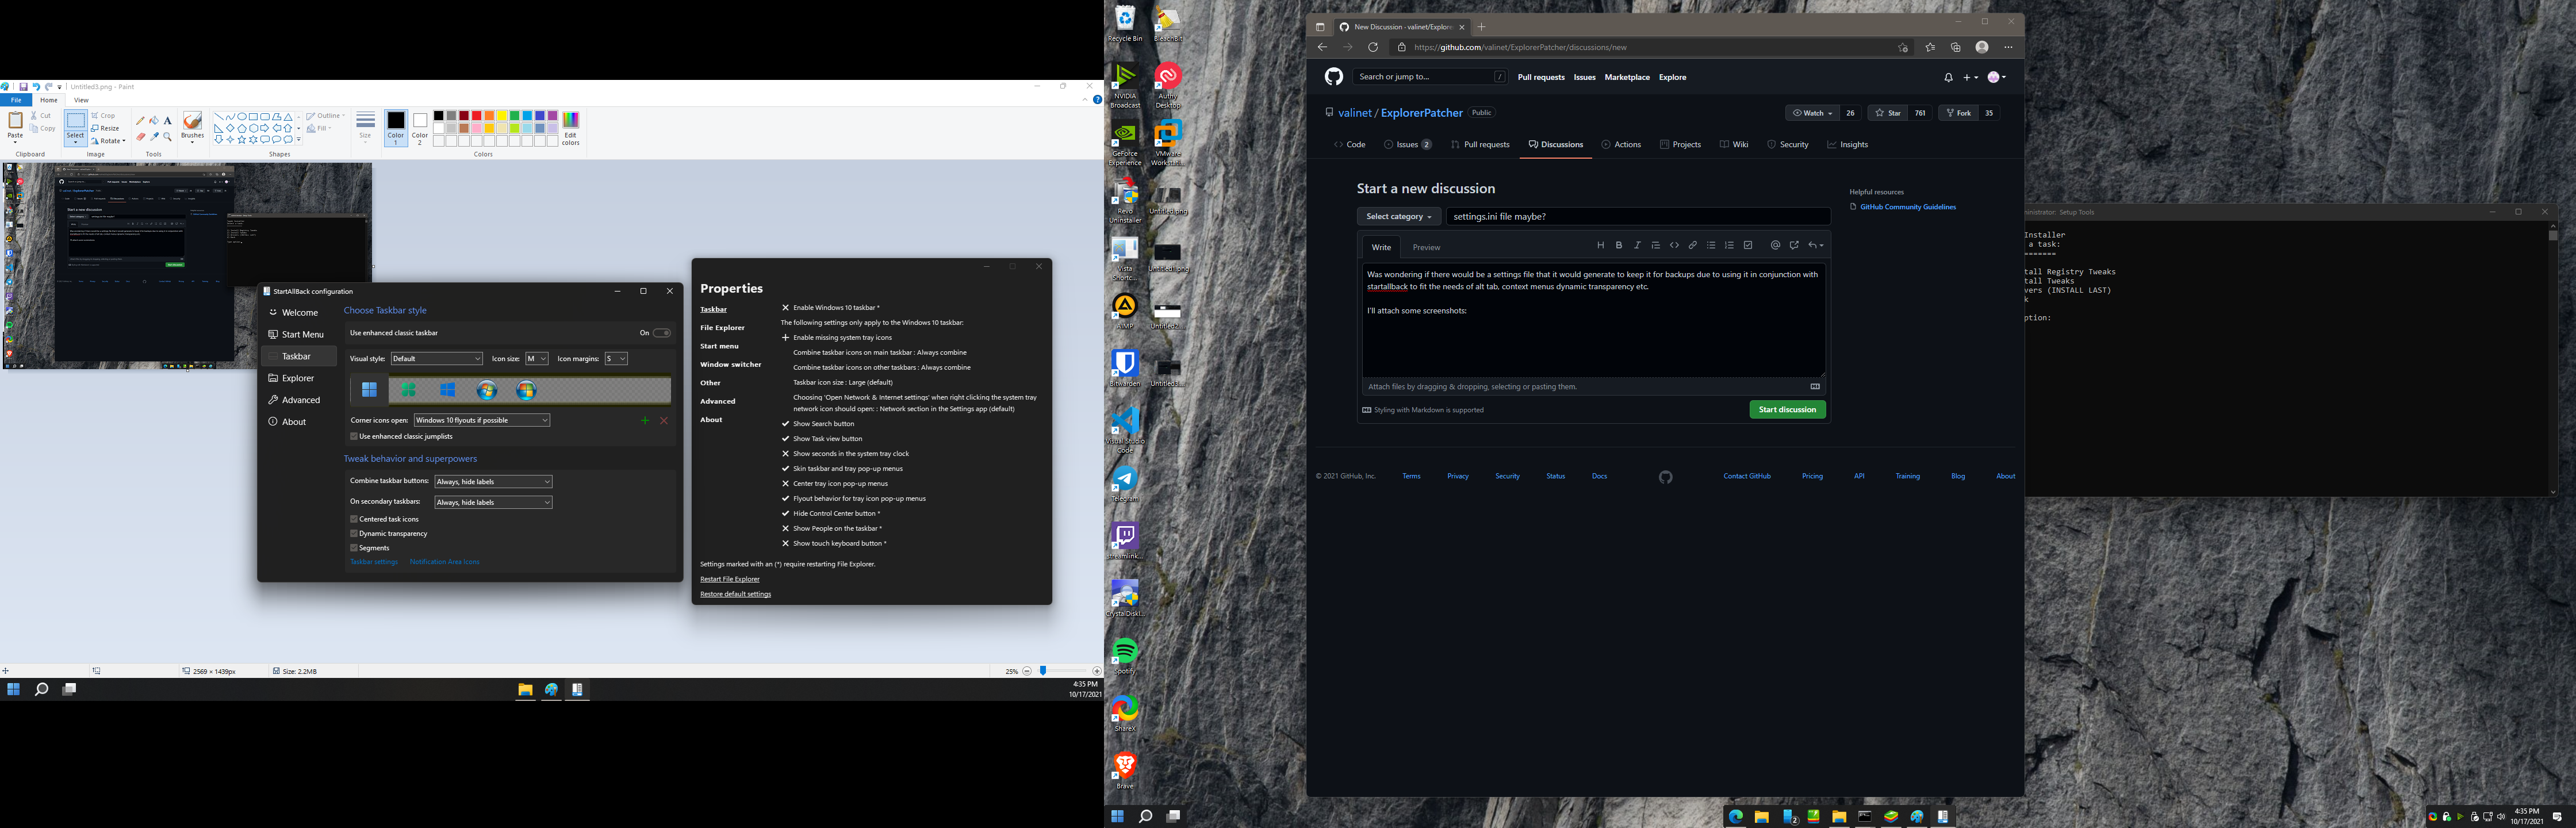Click the Save icon in Paint's title bar
The image size is (2576, 828).
click(x=23, y=87)
